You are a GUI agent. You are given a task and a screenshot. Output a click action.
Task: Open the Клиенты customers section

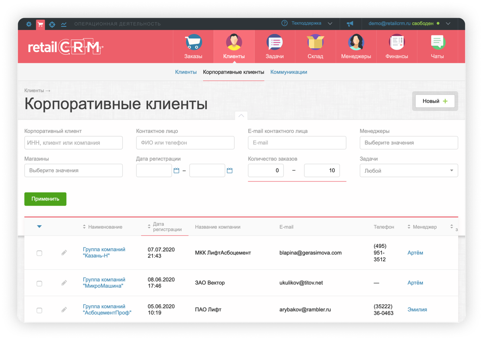pyautogui.click(x=234, y=47)
